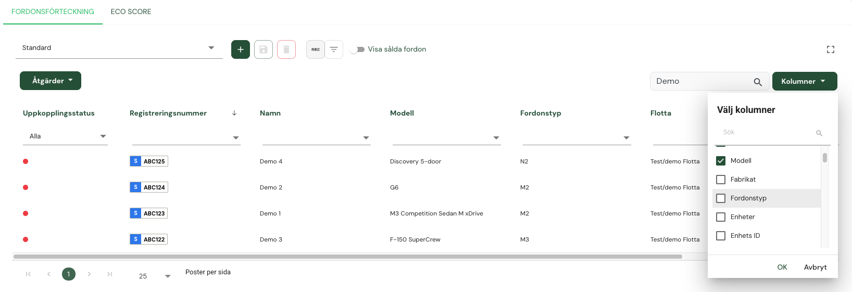This screenshot has height=292, width=852.
Task: Click the Åtgärder actions button
Action: [x=51, y=81]
